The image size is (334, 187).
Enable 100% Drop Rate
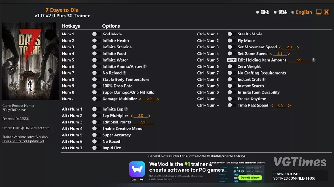97,86
